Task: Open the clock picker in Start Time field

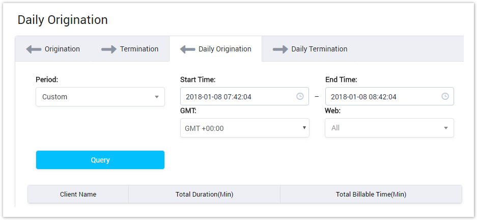Action: click(x=300, y=97)
